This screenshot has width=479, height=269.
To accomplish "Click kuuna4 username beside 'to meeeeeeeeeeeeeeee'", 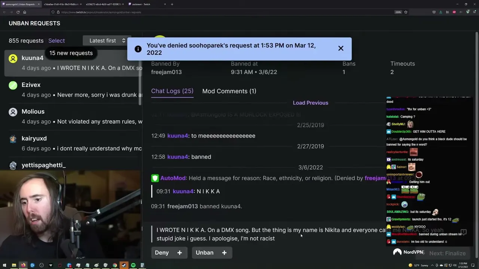I will (178, 136).
